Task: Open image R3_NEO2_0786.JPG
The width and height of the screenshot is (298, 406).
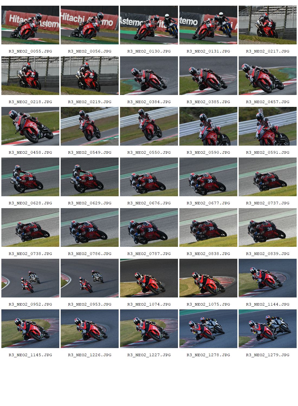Action: [90, 227]
